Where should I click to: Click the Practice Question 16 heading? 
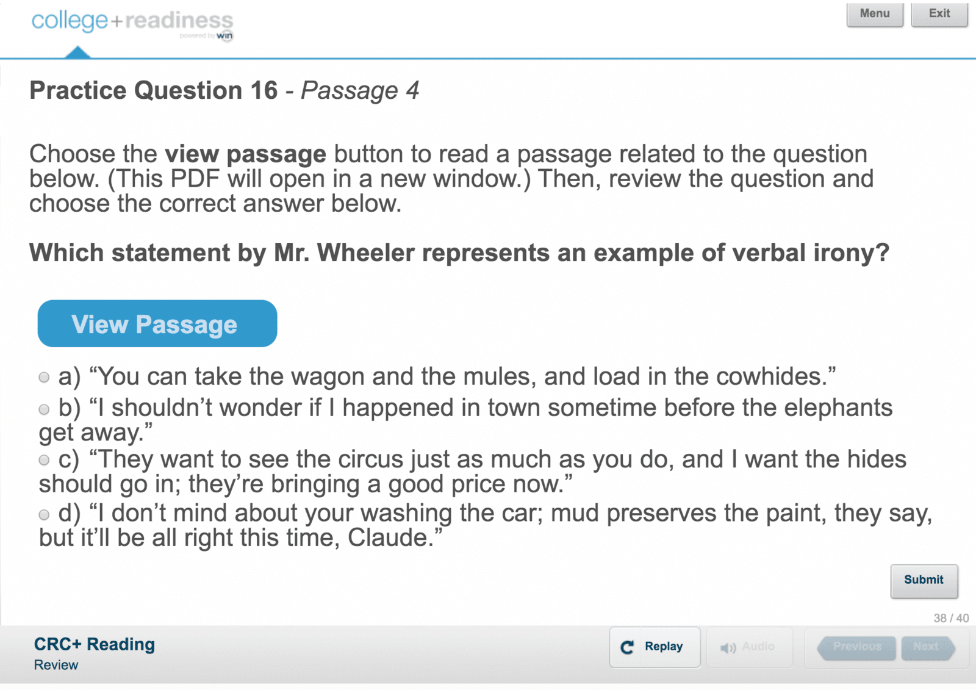154,91
